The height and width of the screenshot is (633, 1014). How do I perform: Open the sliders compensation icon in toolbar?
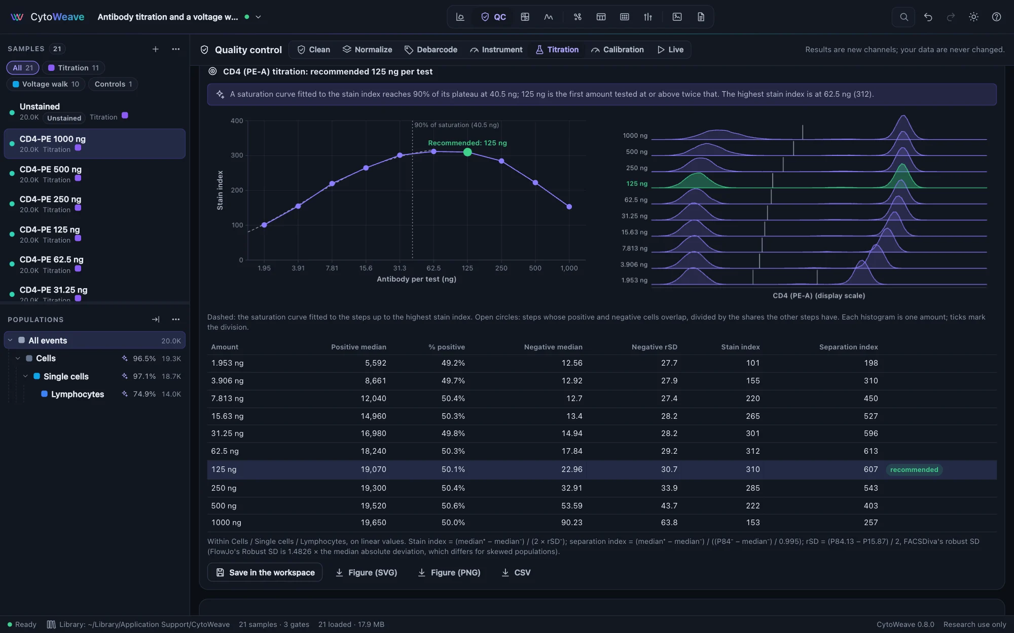point(648,17)
